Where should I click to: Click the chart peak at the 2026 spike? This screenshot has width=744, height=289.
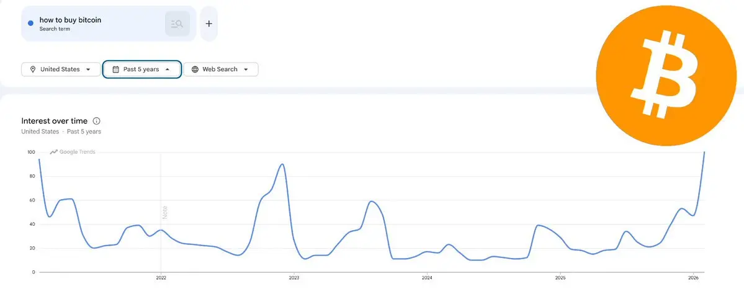pyautogui.click(x=704, y=153)
